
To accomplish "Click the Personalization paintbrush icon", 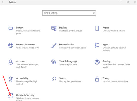I will tap(54, 45).
